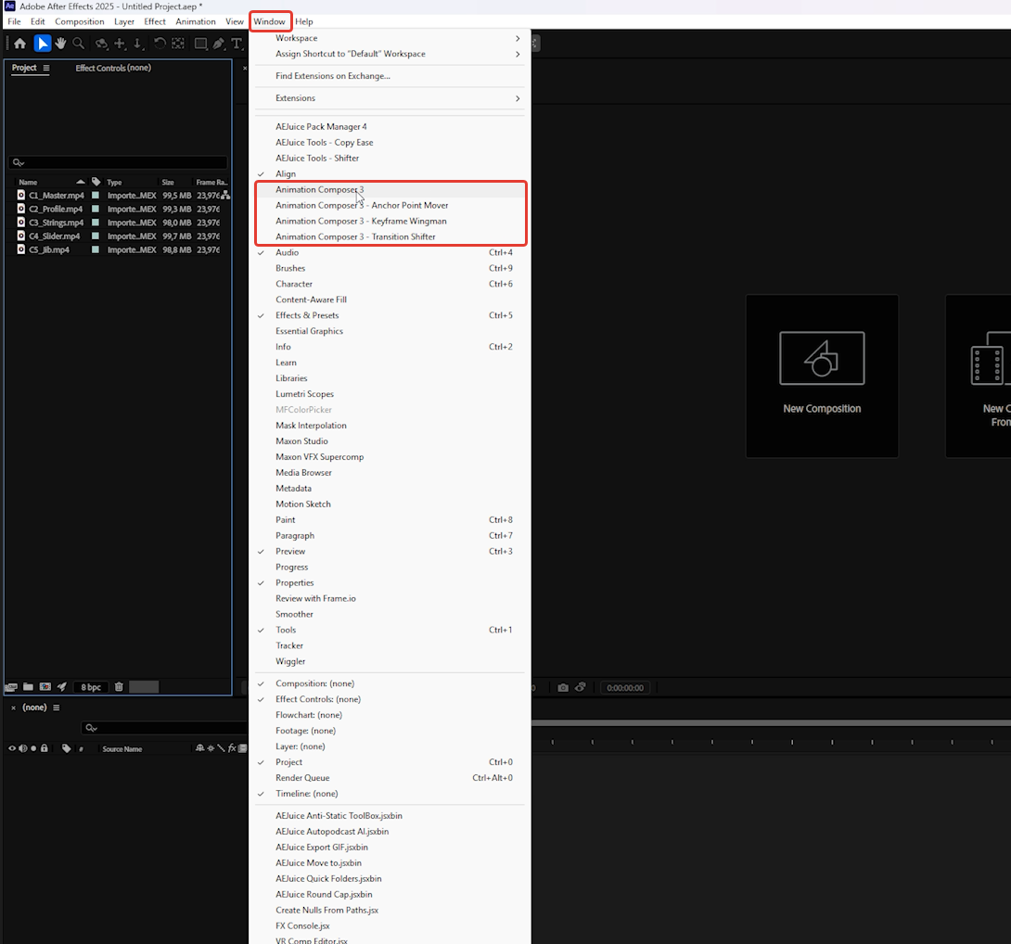The image size is (1011, 944).
Task: Select the Pan camera tool
Action: (120, 44)
